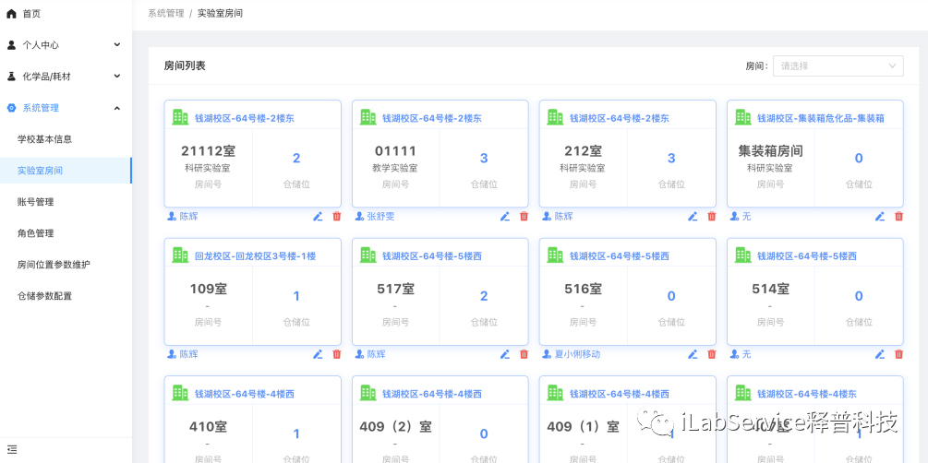Collapse the 系统管理 chevron
Image resolution: width=928 pixels, height=463 pixels.
(x=117, y=108)
